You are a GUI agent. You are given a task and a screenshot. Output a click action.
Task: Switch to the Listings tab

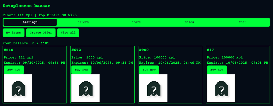pos(30,22)
